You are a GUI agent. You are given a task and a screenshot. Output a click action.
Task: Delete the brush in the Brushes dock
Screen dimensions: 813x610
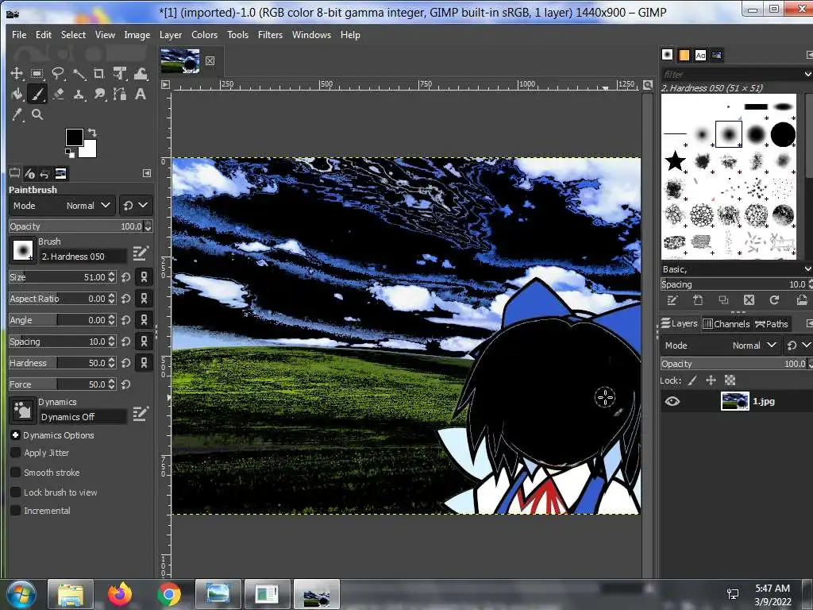(x=749, y=299)
